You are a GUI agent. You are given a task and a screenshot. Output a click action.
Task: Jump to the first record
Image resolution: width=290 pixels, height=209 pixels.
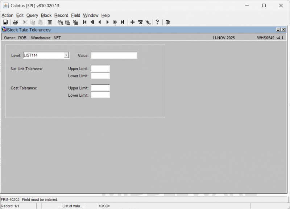84,22
